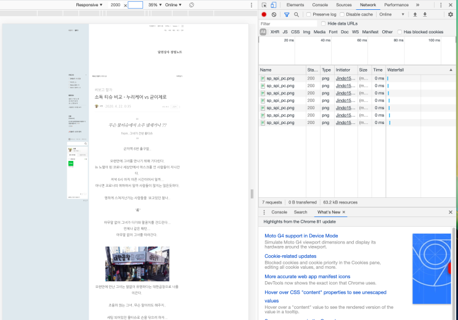Open the Performance tab
The height and width of the screenshot is (320, 458).
(396, 5)
